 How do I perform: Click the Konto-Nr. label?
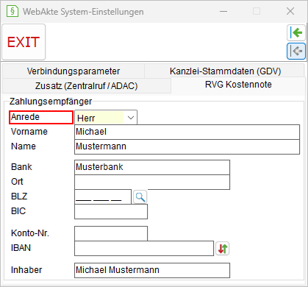[x=30, y=233]
